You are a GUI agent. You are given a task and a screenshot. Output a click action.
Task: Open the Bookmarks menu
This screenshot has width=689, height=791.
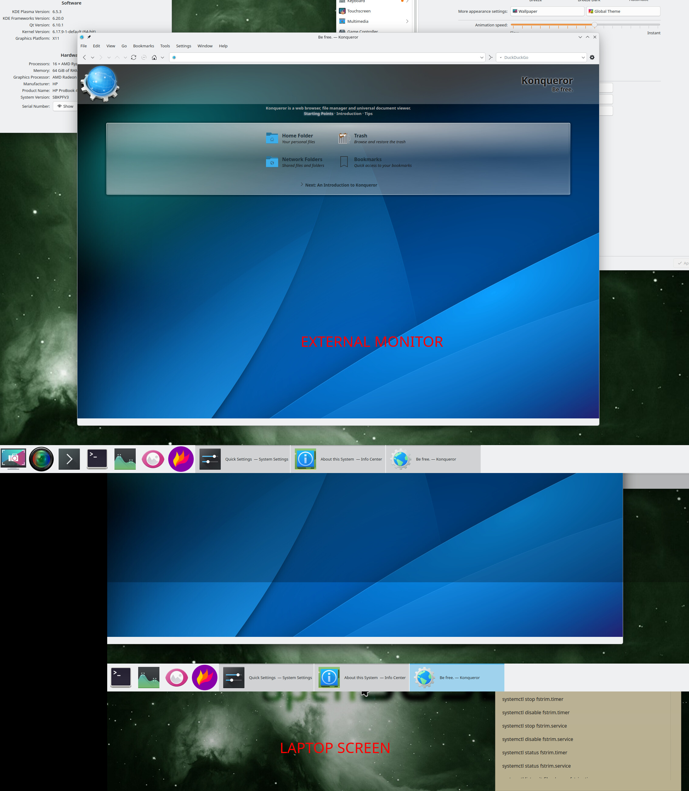pos(143,46)
